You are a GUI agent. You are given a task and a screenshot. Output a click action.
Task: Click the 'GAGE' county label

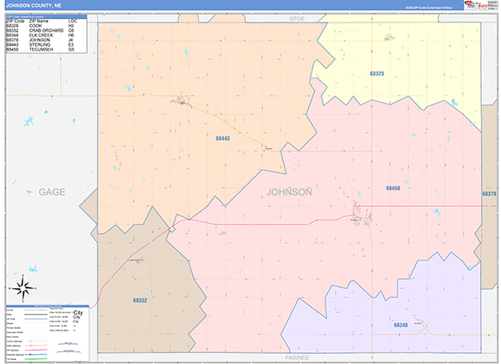[52, 192]
